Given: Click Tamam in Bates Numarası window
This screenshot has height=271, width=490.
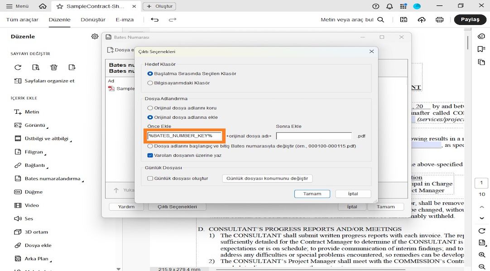Looking at the screenshot, I should [x=386, y=207].
